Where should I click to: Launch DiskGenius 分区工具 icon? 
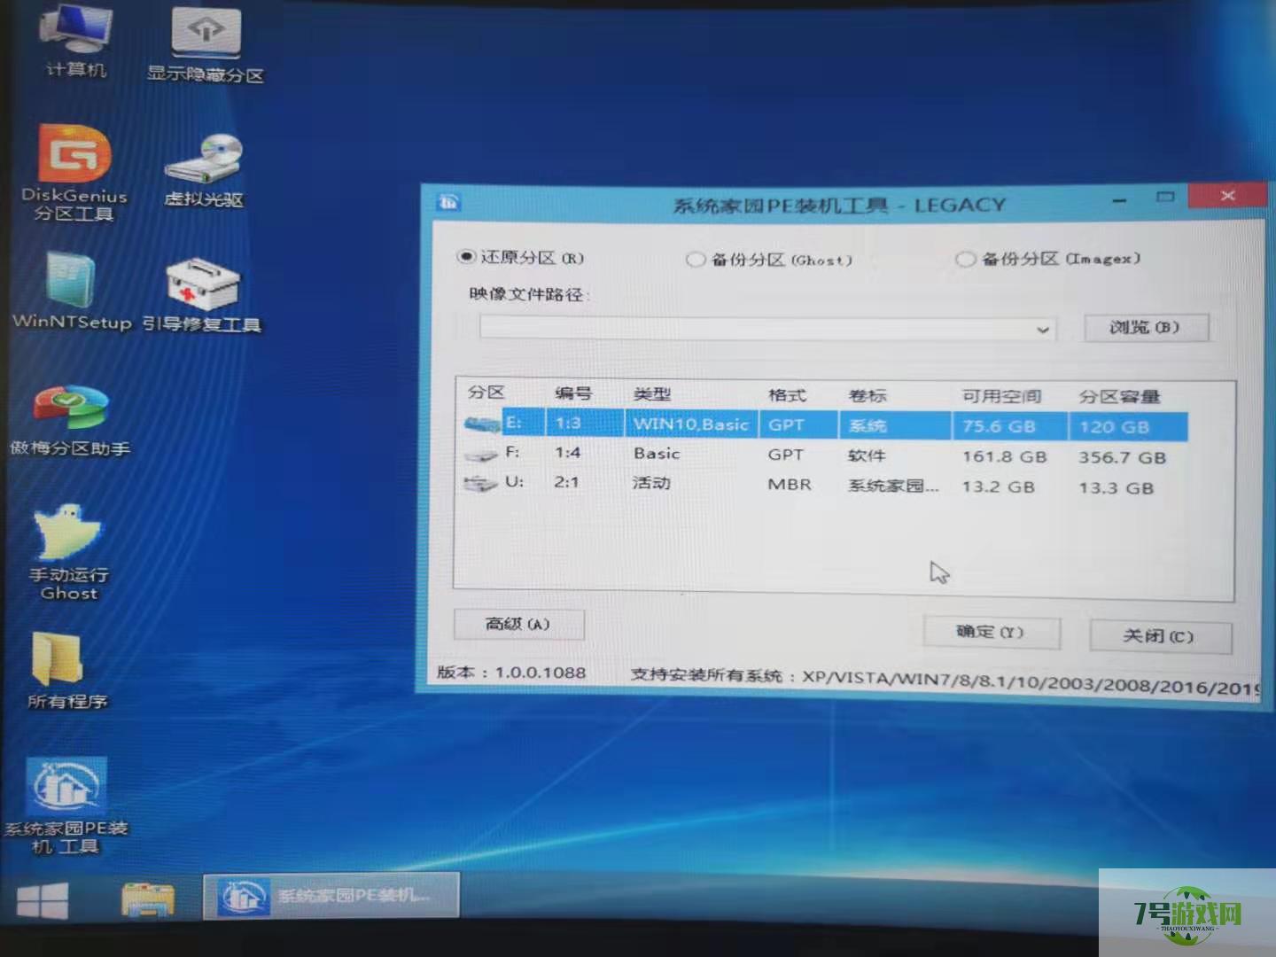pos(74,173)
